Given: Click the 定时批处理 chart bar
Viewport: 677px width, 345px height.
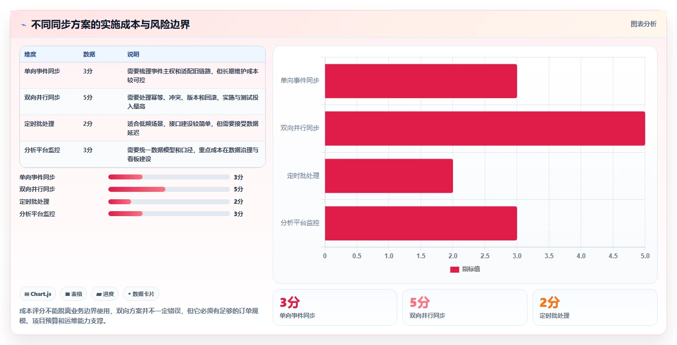Looking at the screenshot, I should tap(389, 176).
